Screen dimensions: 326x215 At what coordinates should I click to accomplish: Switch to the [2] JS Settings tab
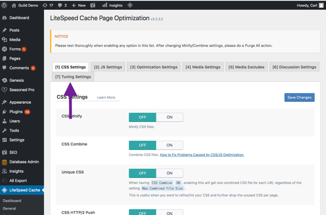[x=108, y=67]
